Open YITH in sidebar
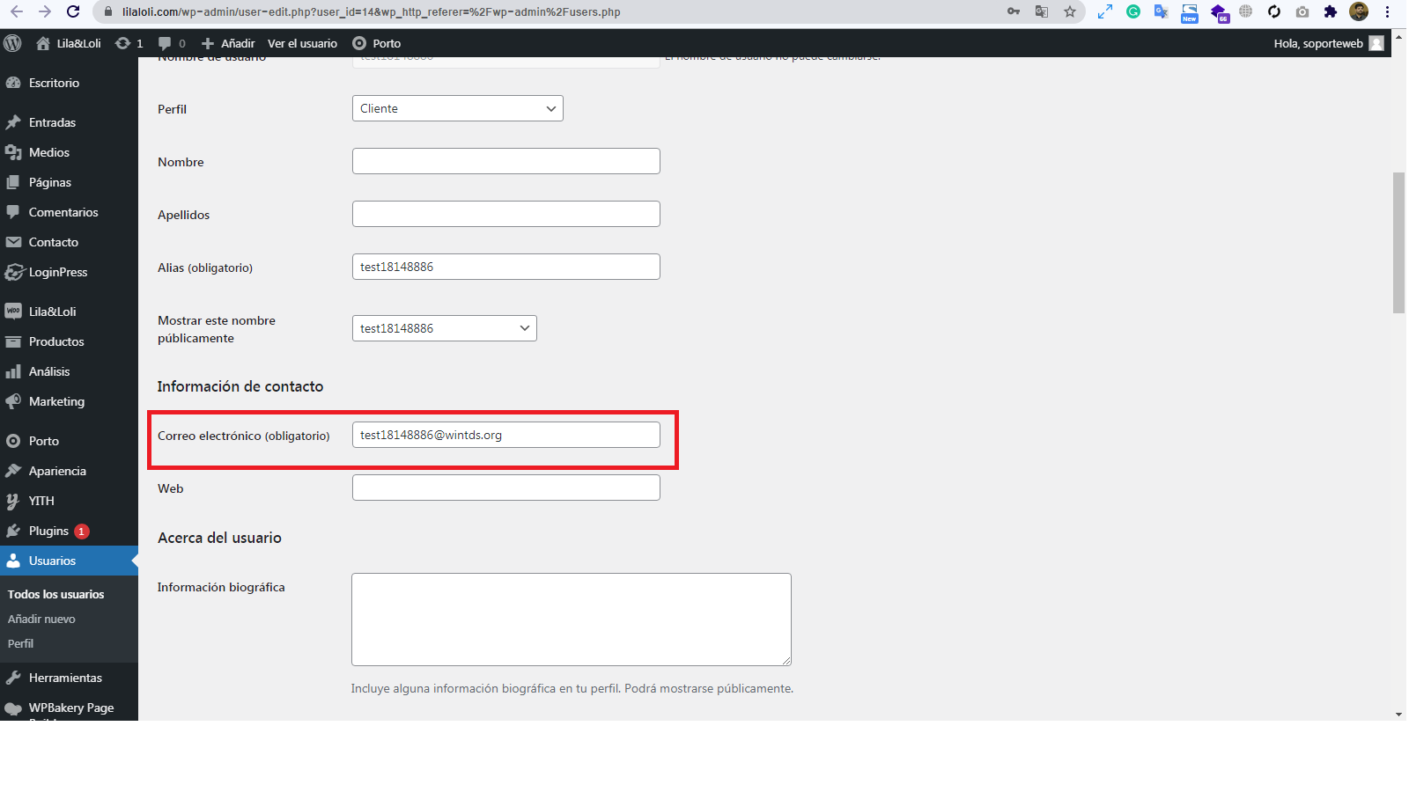Screen dimensions: 1409x792 point(69,501)
